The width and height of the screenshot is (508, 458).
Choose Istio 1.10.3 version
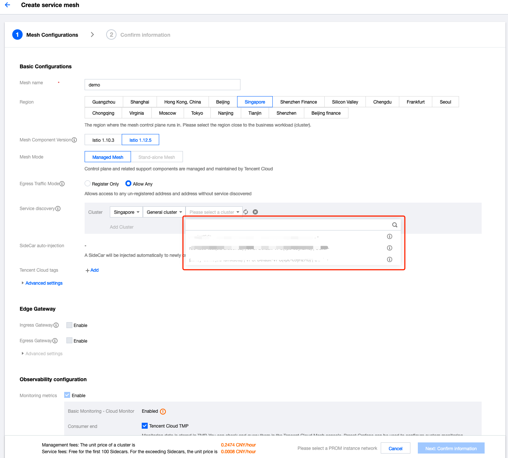[103, 140]
